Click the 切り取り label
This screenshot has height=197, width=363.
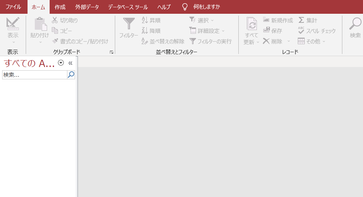click(x=69, y=20)
